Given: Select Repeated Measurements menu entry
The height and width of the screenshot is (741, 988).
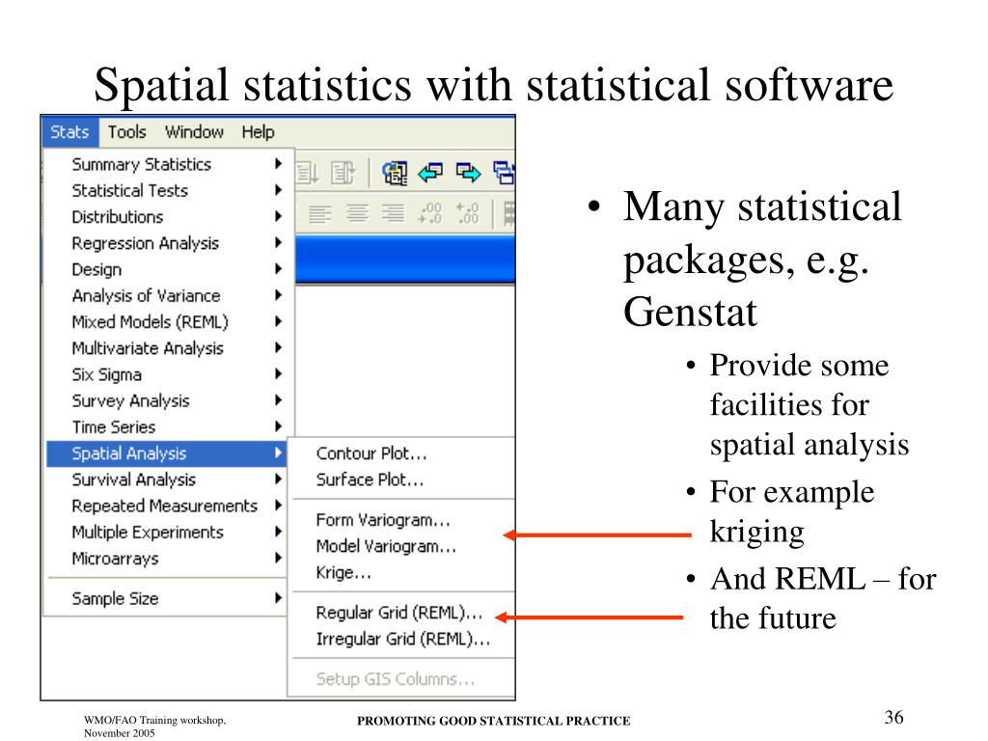Looking at the screenshot, I should [x=167, y=506].
